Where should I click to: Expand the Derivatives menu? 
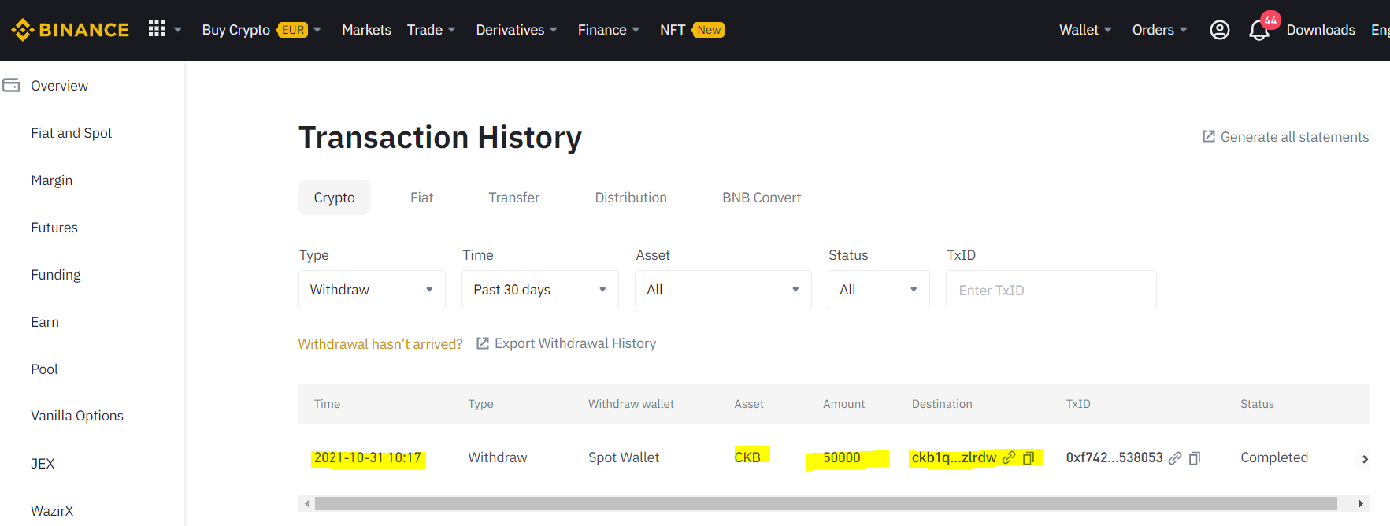pos(517,30)
